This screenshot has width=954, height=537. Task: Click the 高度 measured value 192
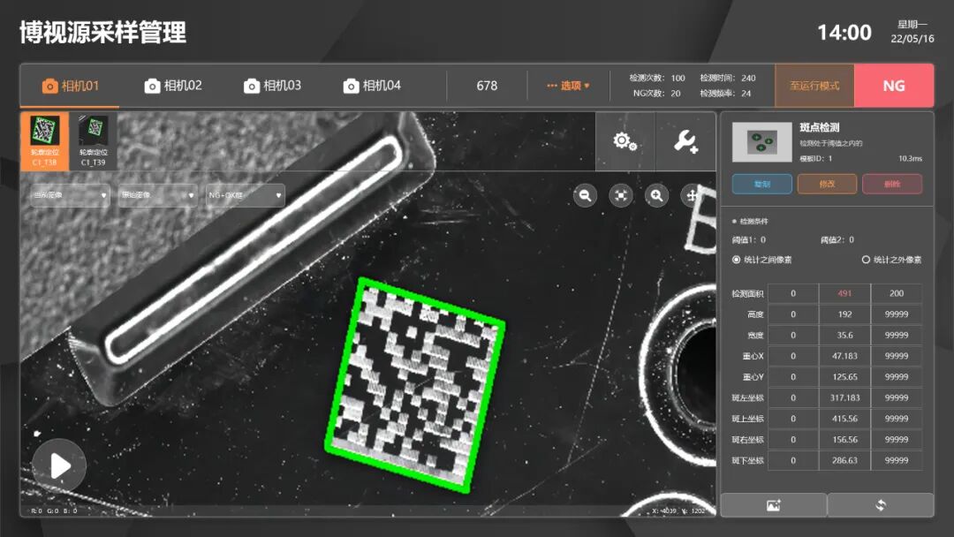pyautogui.click(x=844, y=314)
